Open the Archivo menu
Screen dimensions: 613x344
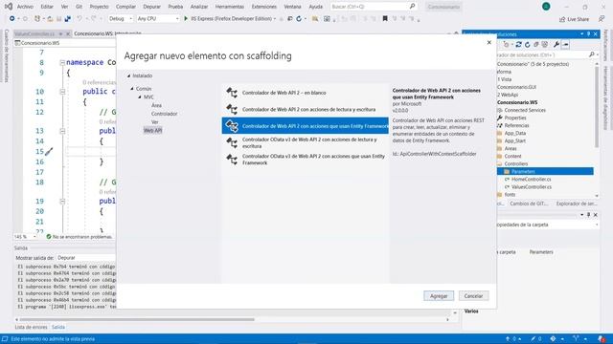click(x=25, y=7)
